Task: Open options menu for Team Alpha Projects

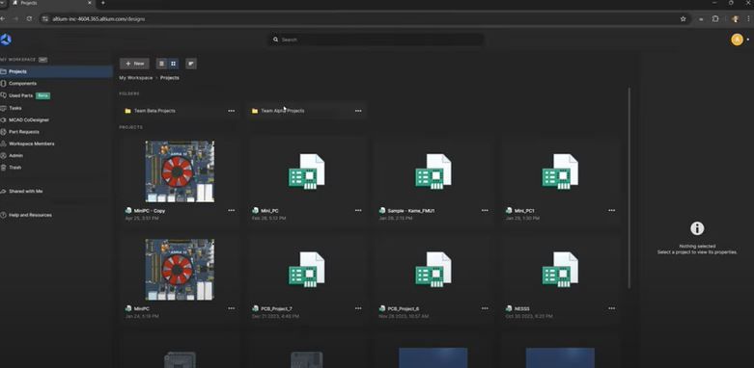Action: [x=358, y=111]
